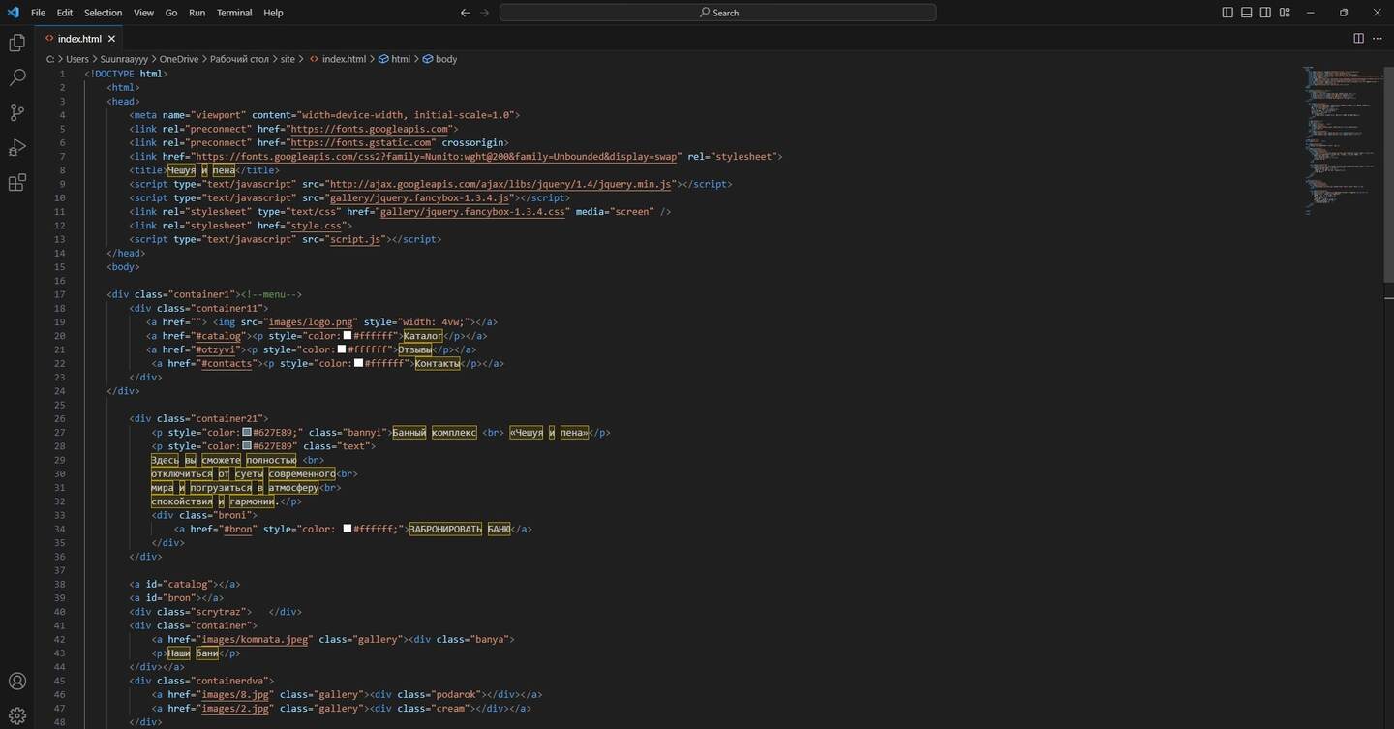
Task: Toggle the primary side bar layout button
Action: coord(1227,13)
